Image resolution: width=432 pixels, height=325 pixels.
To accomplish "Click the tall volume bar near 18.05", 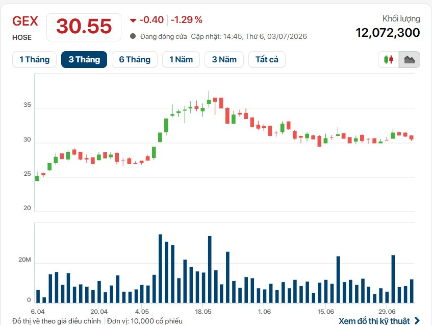I will [210, 269].
